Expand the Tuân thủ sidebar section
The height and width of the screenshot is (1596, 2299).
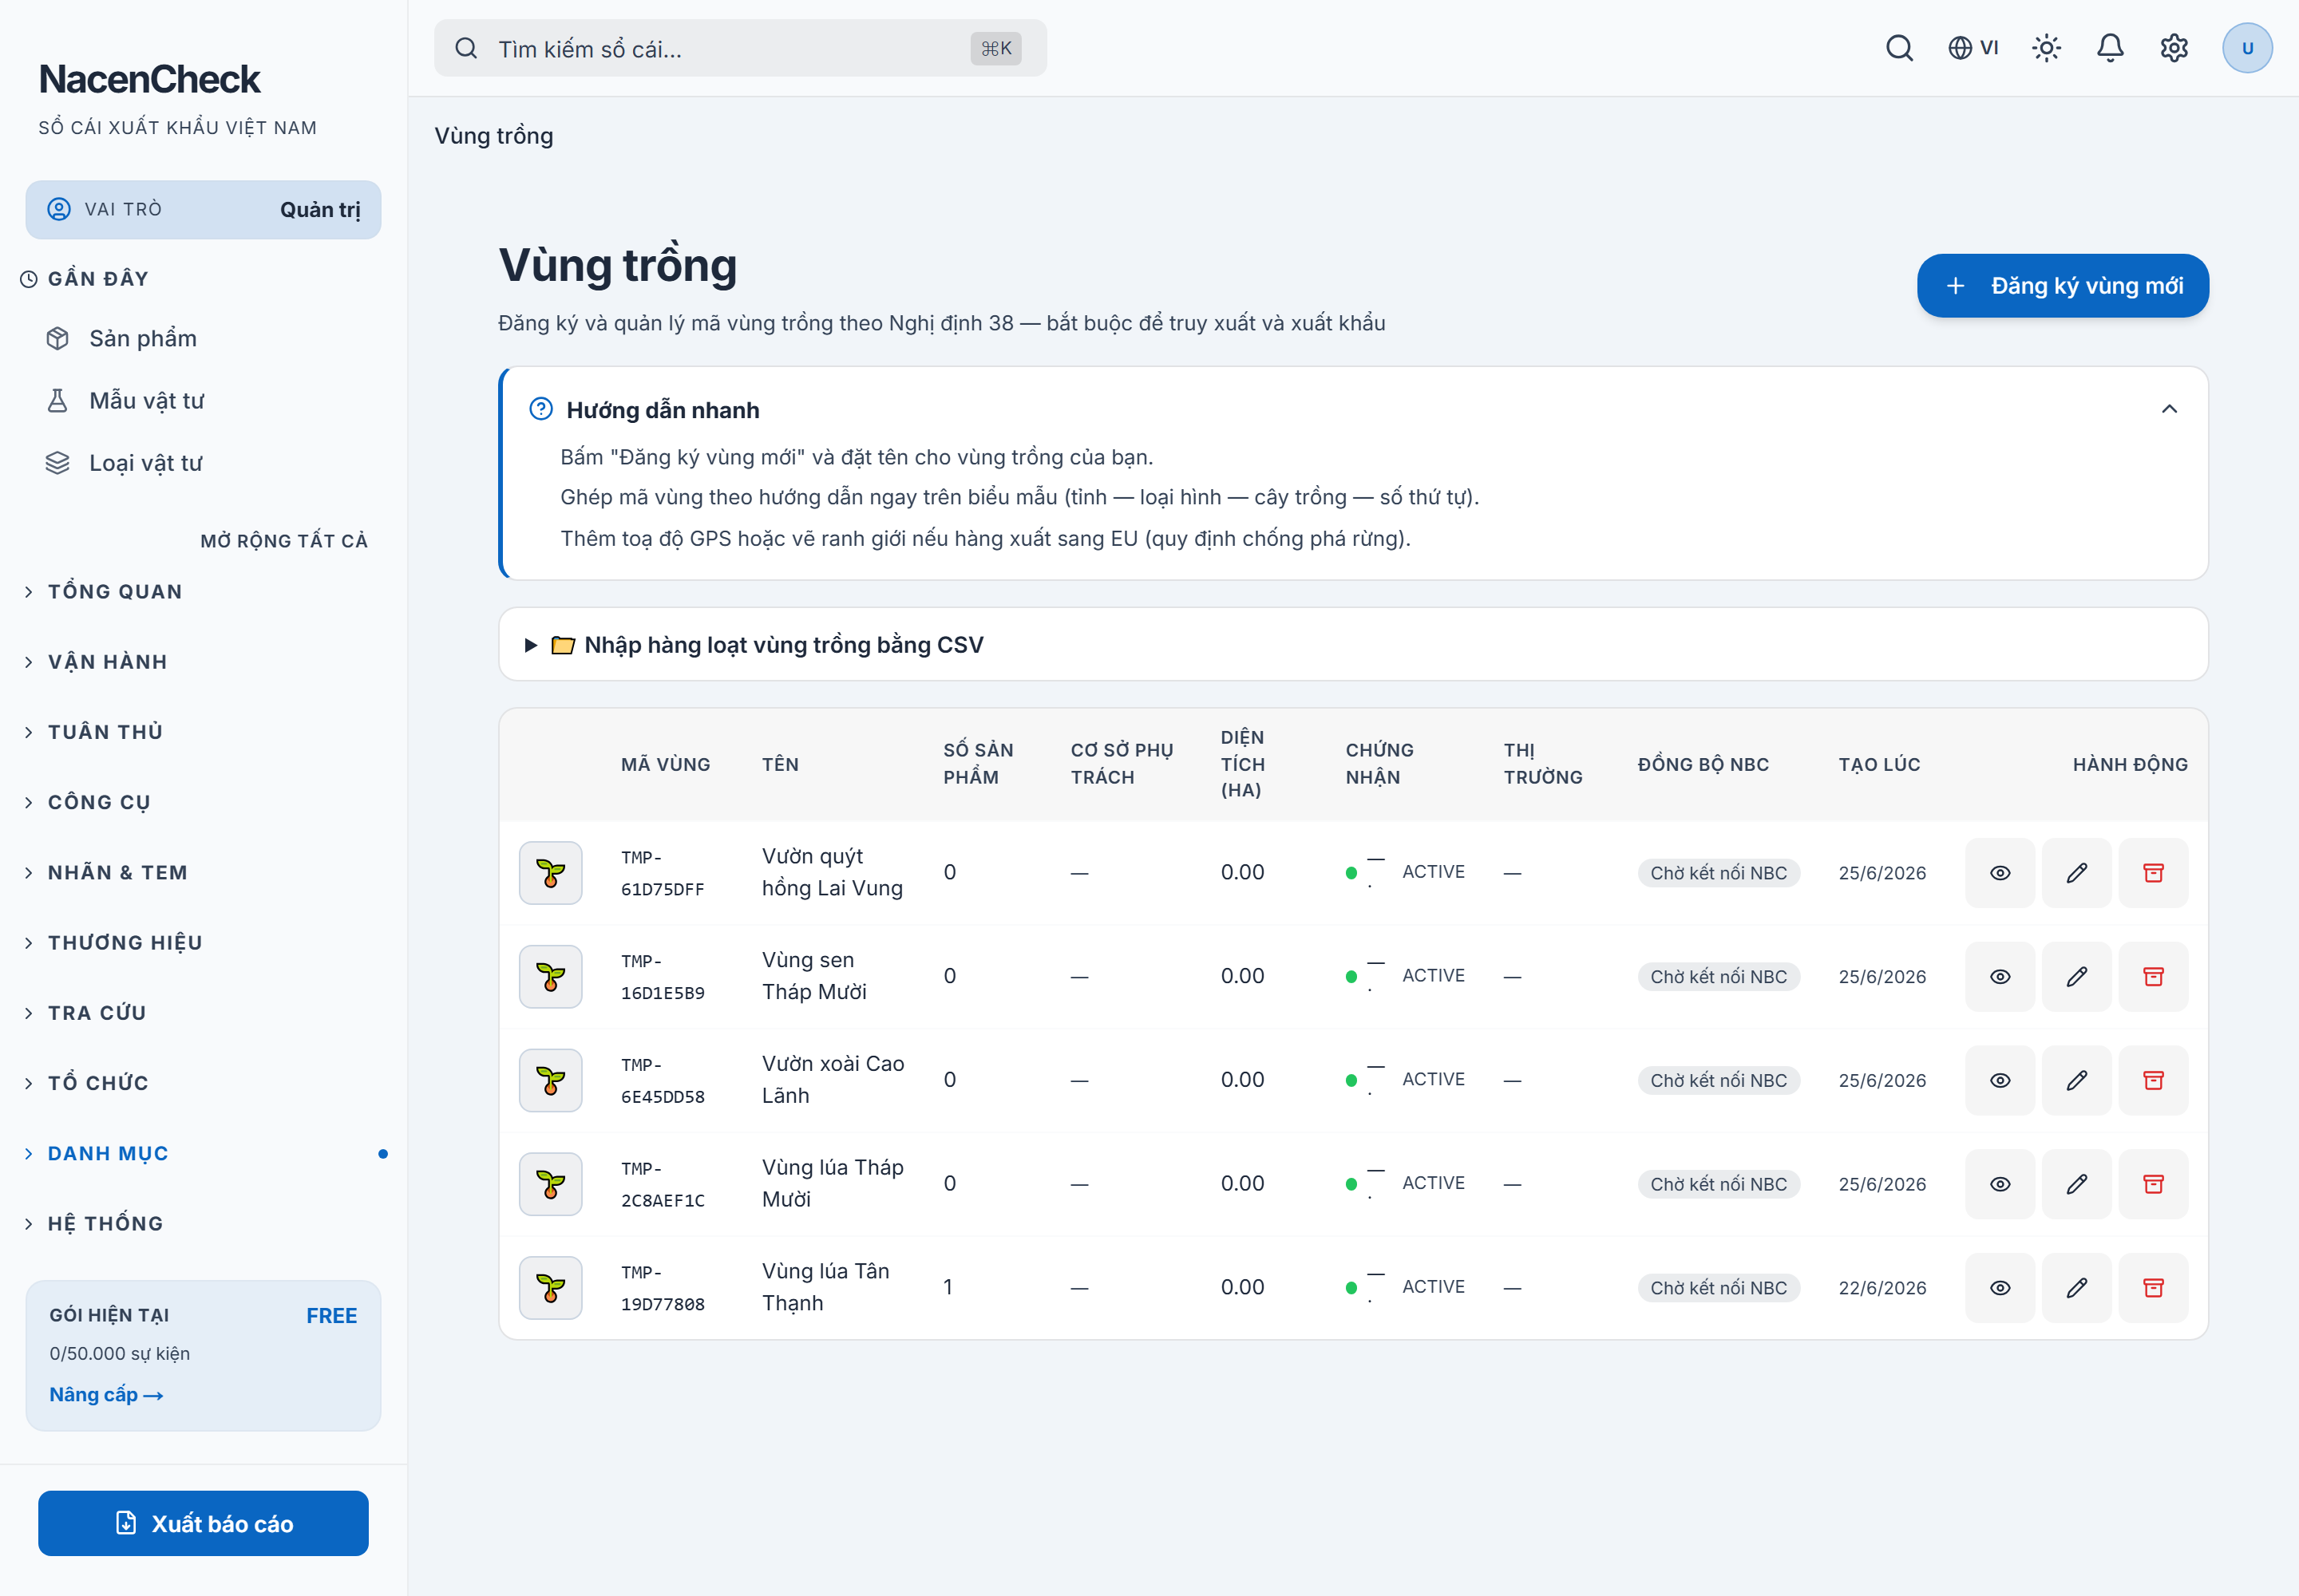[203, 732]
